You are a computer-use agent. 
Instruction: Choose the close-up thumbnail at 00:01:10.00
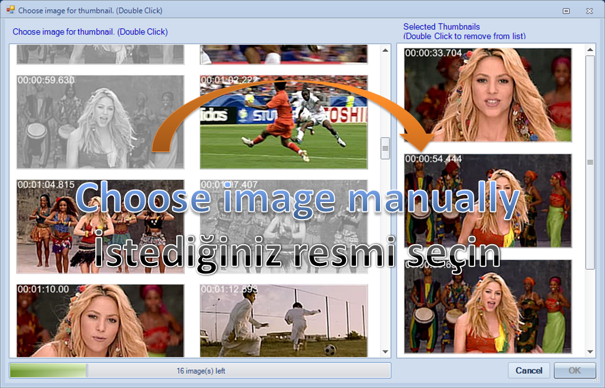(100, 320)
